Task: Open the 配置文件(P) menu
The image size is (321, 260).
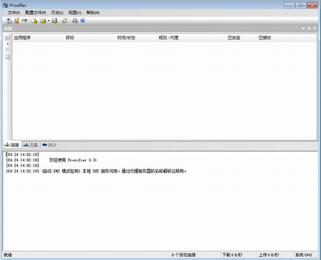Action: tap(35, 13)
